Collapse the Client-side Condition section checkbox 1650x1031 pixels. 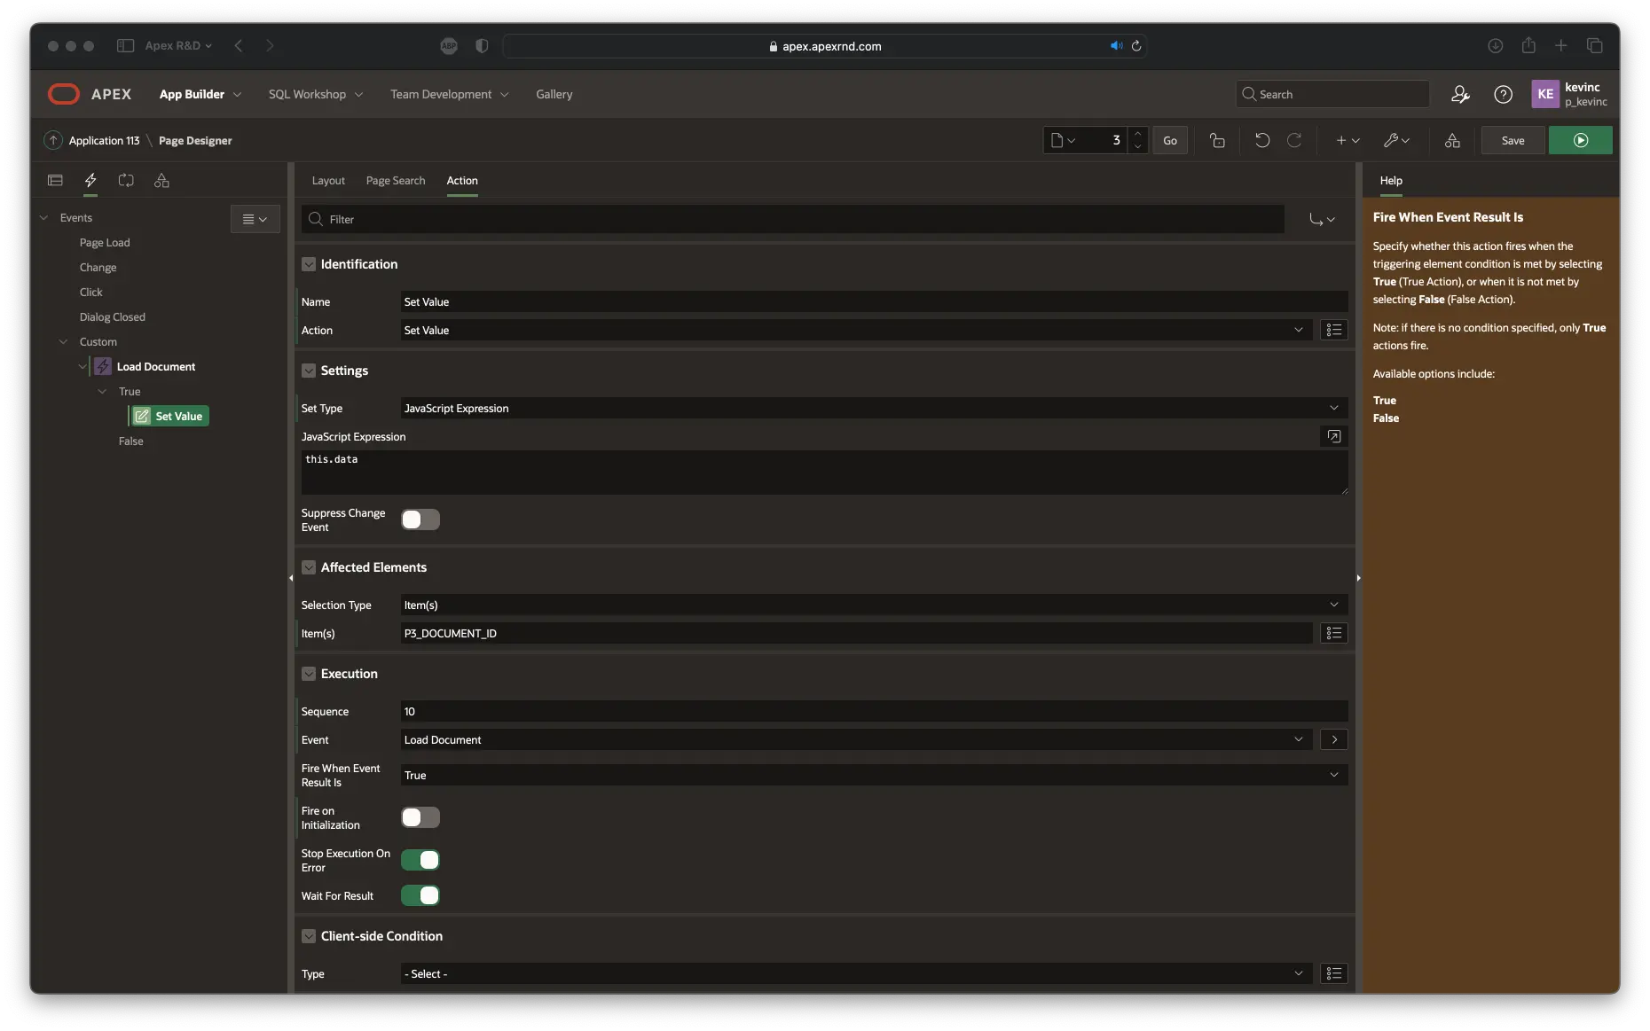pos(309,936)
